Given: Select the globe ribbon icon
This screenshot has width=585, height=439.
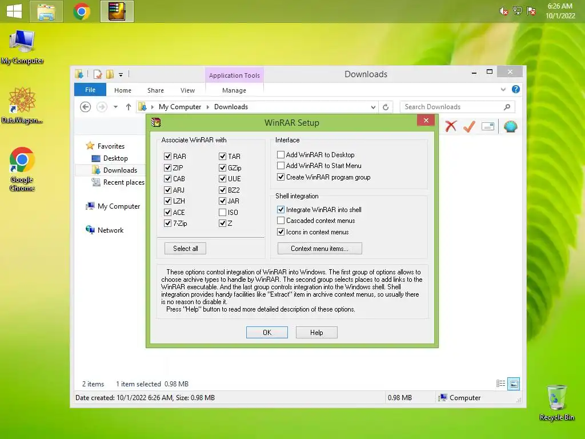Looking at the screenshot, I should coord(510,126).
